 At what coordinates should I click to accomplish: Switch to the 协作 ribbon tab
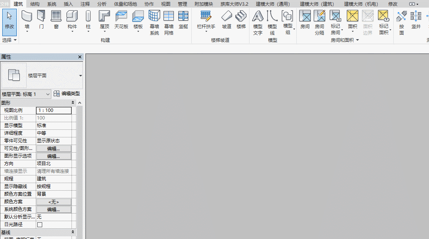pos(149,4)
